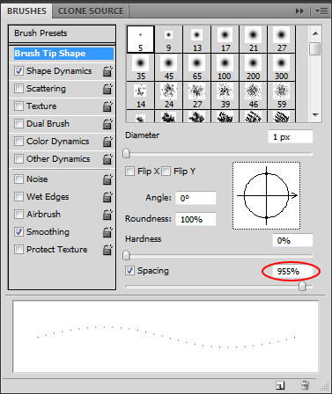Lock the Wet Edges setting
This screenshot has height=394, width=332.
pos(107,197)
